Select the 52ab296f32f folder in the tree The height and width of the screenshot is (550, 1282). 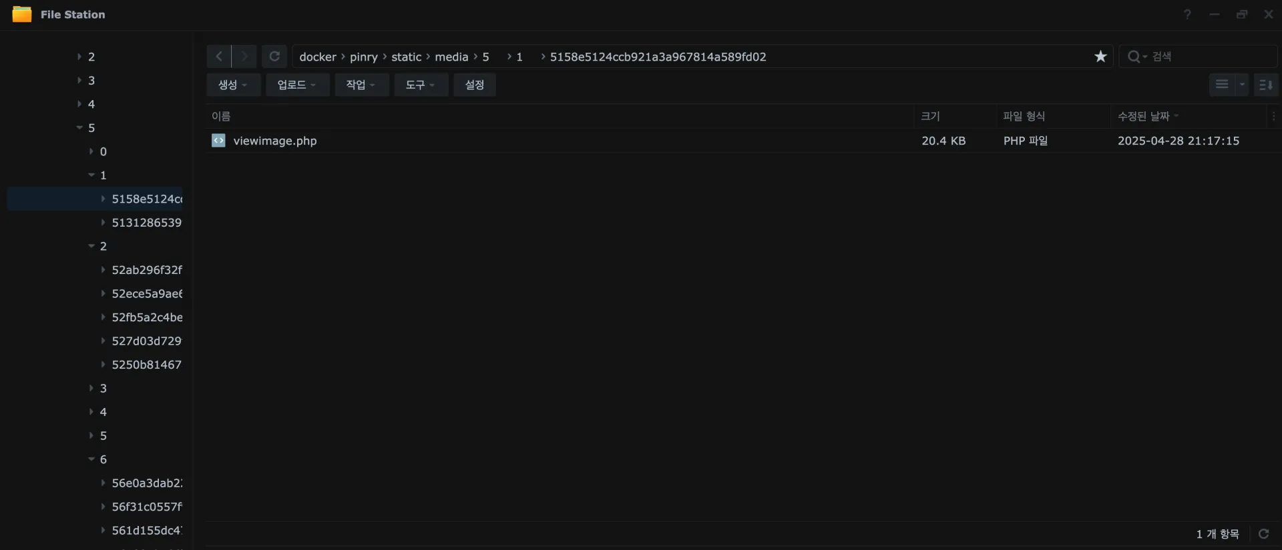click(x=147, y=269)
